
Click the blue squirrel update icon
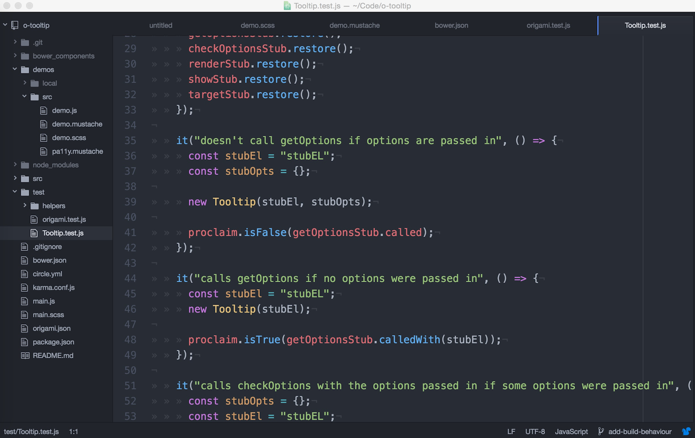tap(686, 431)
